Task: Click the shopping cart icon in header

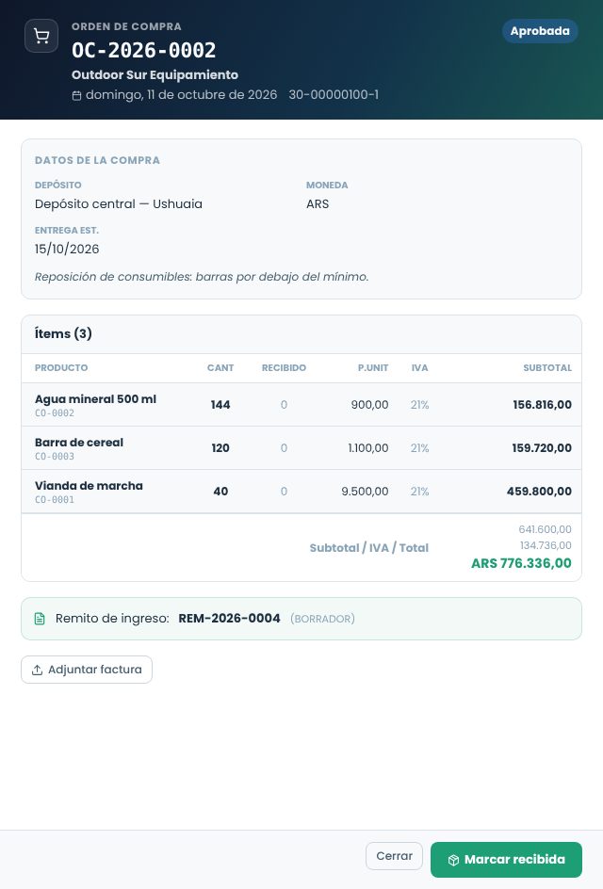Action: click(41, 36)
